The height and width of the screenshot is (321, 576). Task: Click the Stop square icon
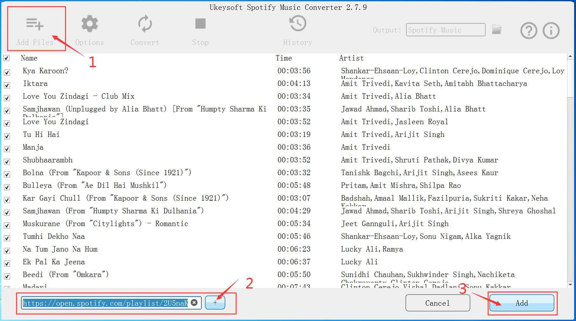(200, 24)
